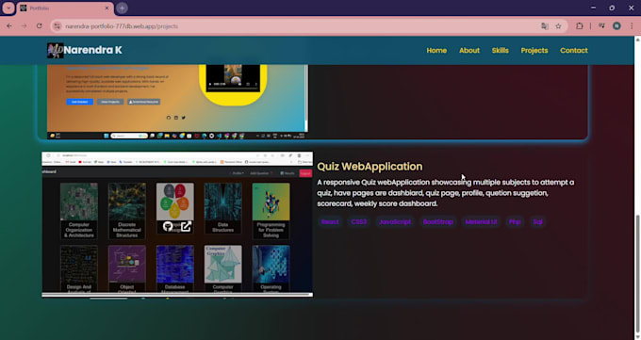
Task: Maximize or restore the browser window
Action: pyautogui.click(x=612, y=8)
